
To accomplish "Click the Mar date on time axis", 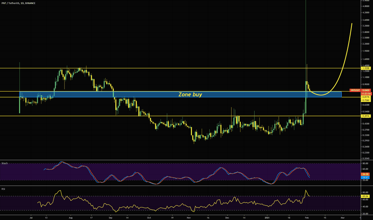I will pyautogui.click(x=343, y=218).
